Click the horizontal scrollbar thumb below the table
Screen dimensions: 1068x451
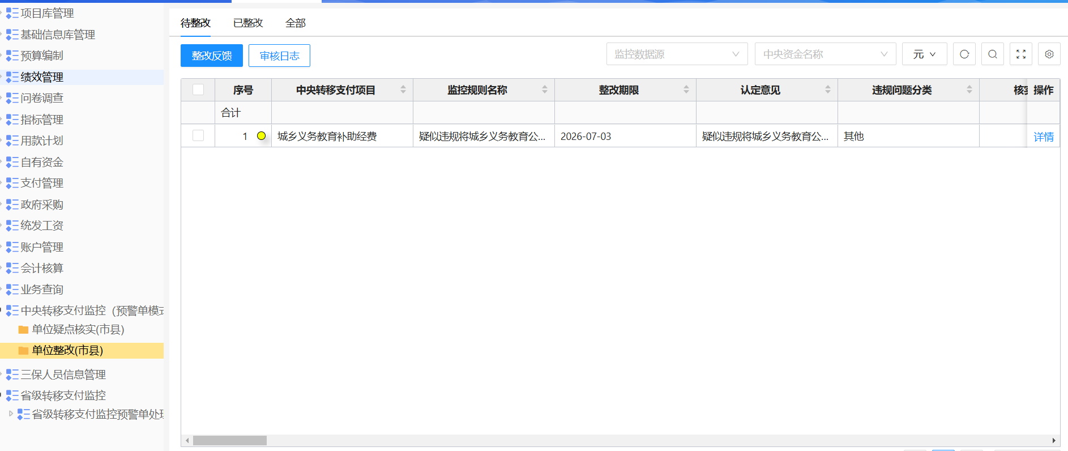pyautogui.click(x=230, y=440)
